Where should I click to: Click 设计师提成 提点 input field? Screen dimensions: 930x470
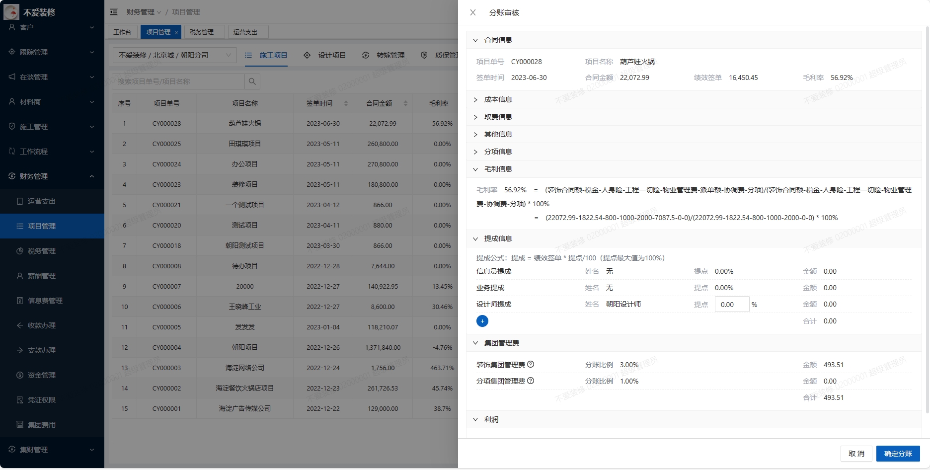click(732, 304)
